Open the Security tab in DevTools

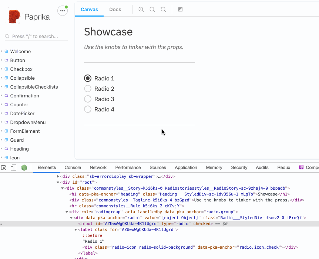(239, 168)
